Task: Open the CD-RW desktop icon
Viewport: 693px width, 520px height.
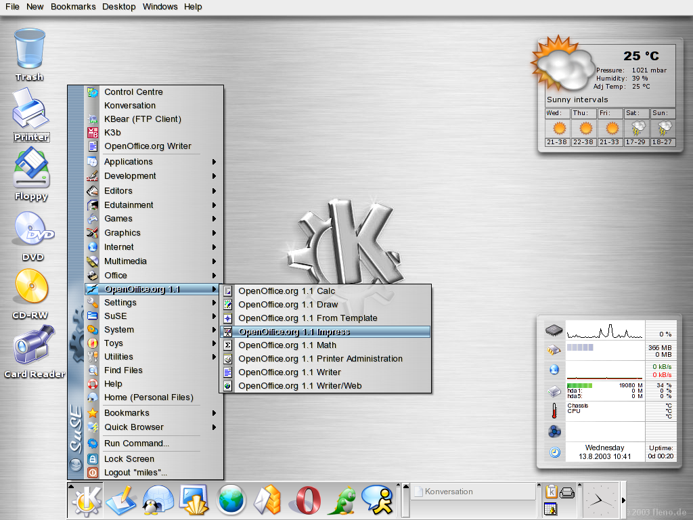Action: pyautogui.click(x=31, y=294)
